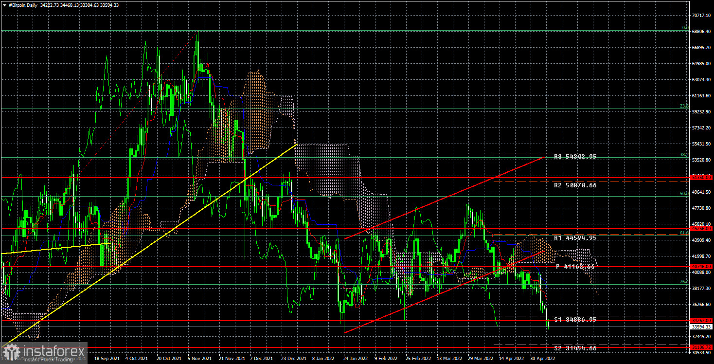Click the 29 Mar 2022 date label

[x=481, y=359]
